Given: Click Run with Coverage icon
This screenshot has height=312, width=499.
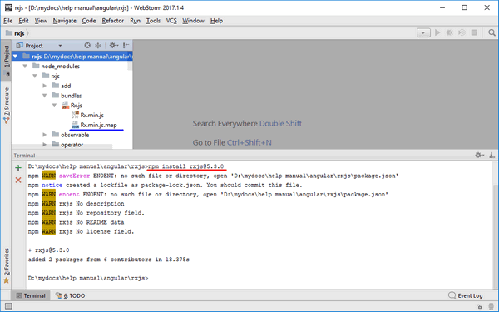Looking at the screenshot, I should click(462, 32).
